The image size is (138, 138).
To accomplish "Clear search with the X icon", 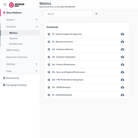I will coord(96,14).
